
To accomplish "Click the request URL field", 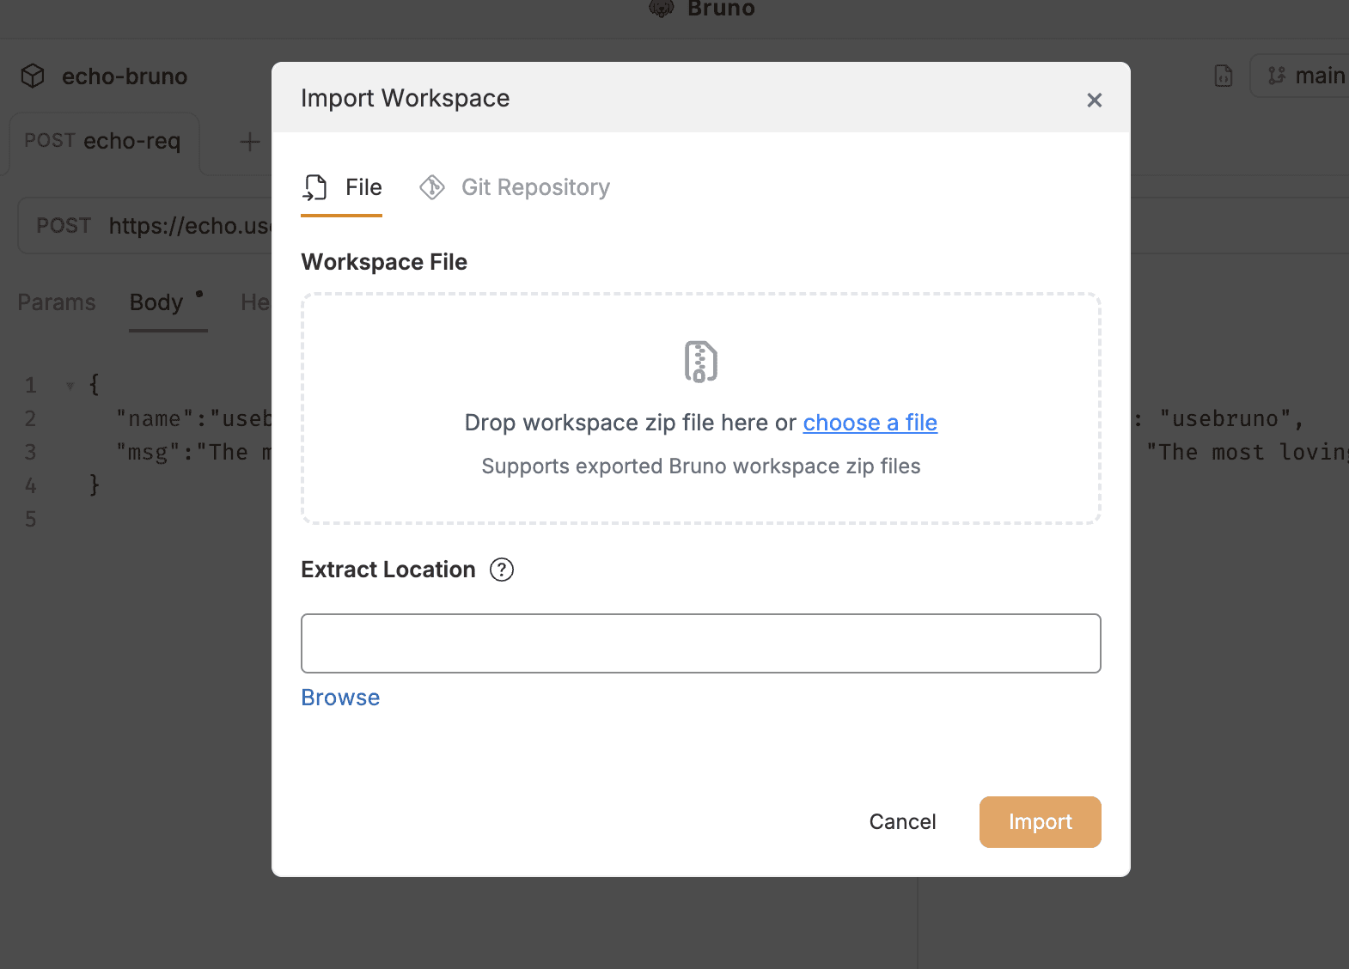I will [189, 226].
